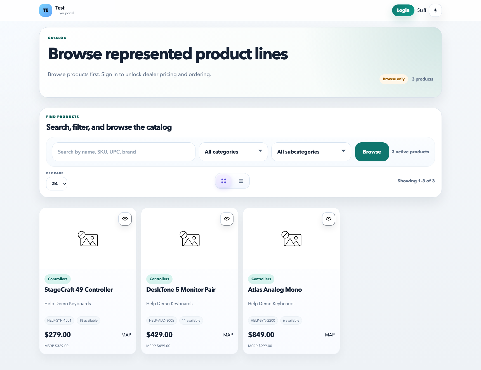Viewport: 481px width, 370px height.
Task: Quick view DeskTone 5 Monitor Pair eye icon
Action: [x=227, y=219]
